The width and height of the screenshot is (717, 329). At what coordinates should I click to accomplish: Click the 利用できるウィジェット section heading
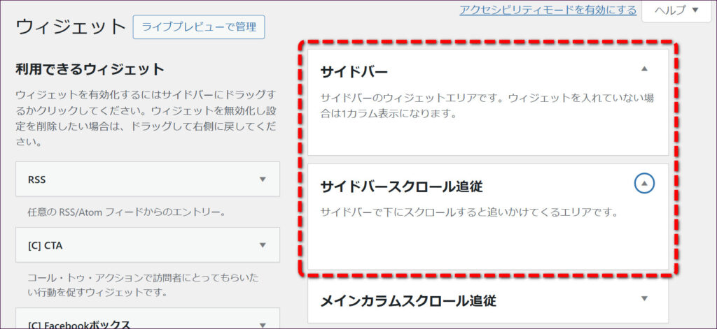pos(90,69)
